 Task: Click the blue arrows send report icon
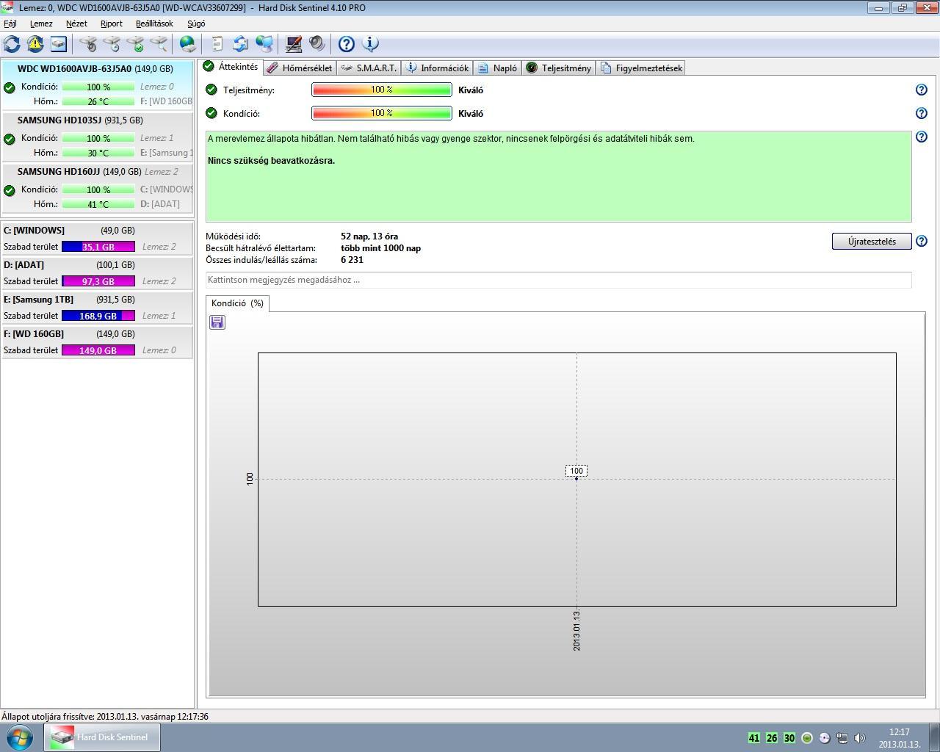tap(240, 44)
